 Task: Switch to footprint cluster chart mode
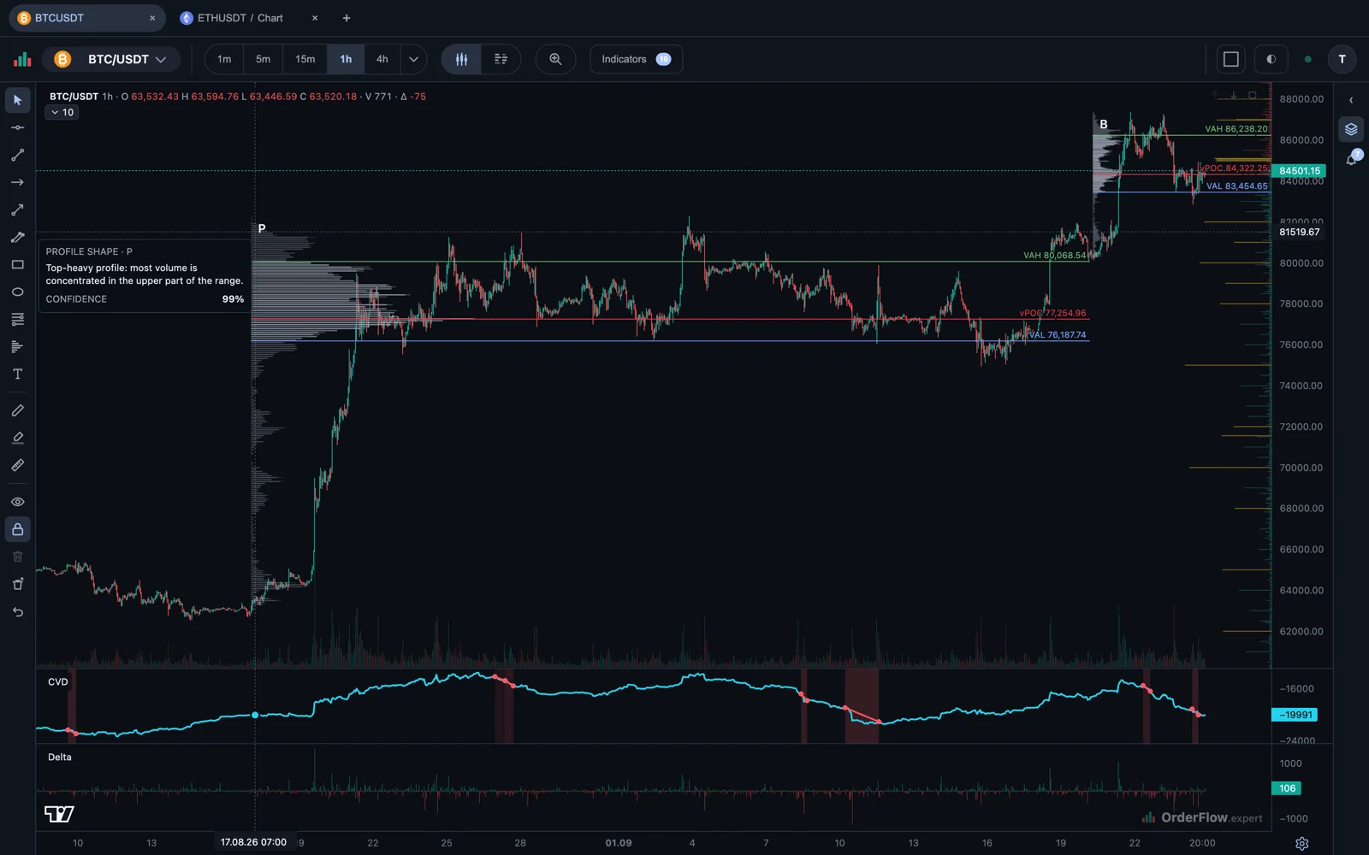point(501,59)
